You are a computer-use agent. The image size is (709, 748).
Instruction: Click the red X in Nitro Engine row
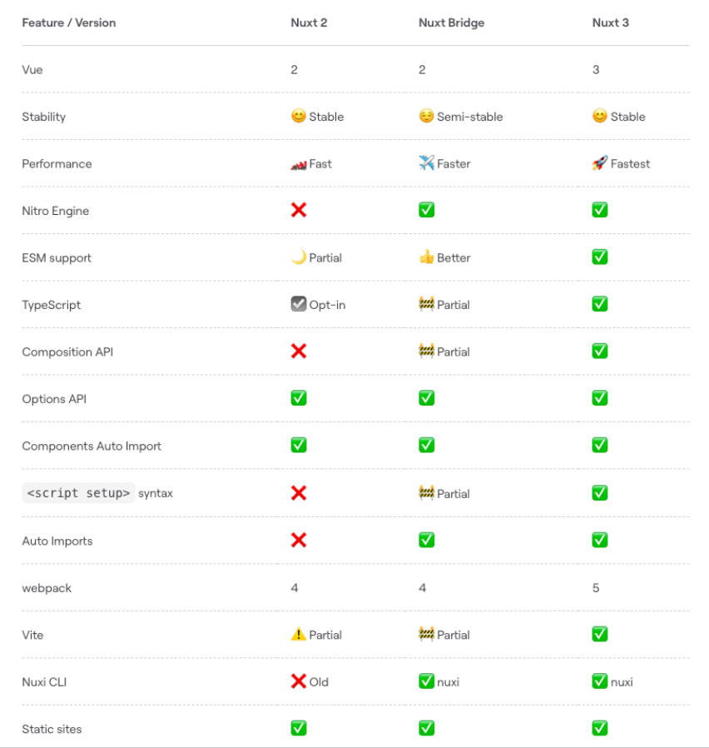click(x=299, y=211)
